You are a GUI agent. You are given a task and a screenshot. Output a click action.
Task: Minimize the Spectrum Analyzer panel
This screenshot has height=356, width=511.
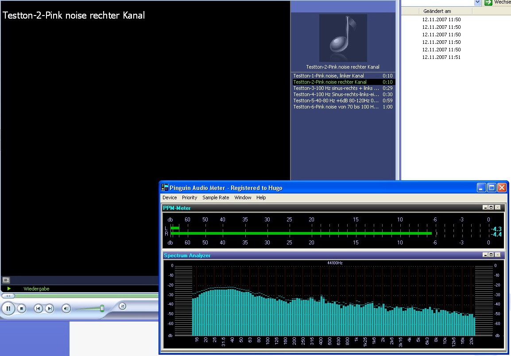tap(485, 255)
